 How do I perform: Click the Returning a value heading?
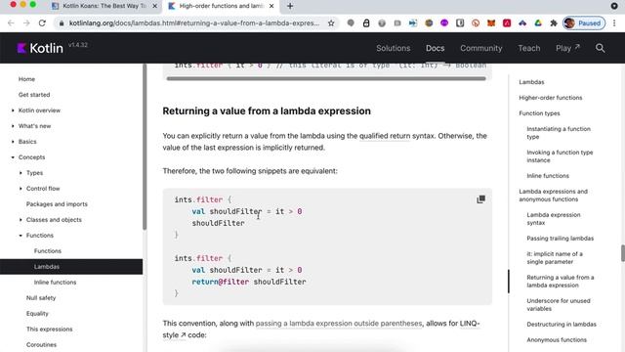pos(267,110)
